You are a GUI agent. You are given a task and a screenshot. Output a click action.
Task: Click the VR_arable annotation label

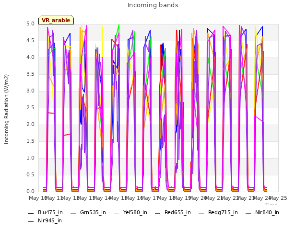click(56, 20)
